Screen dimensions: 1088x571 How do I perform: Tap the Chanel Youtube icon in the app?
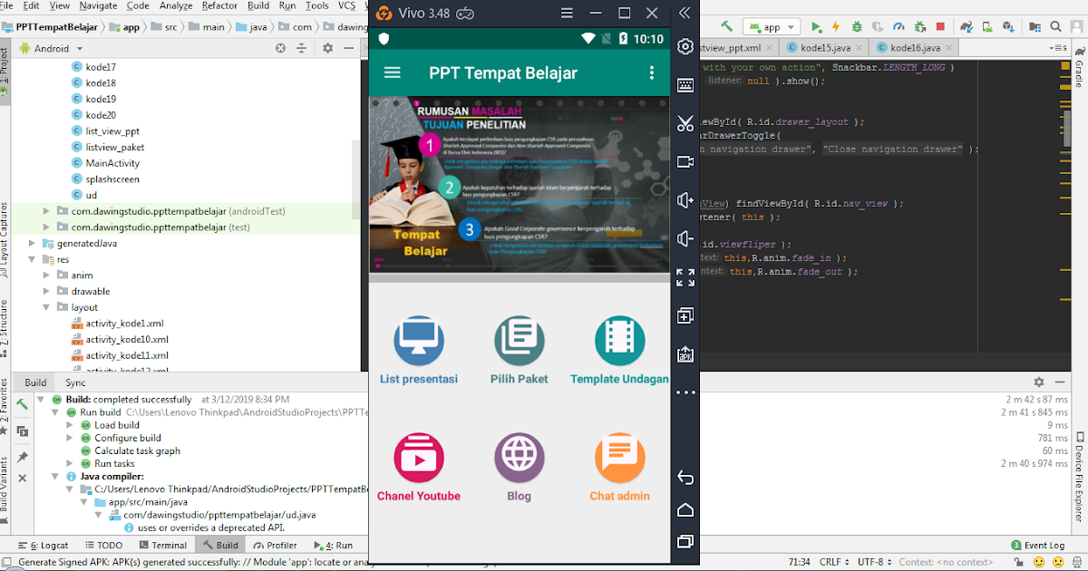pos(419,458)
